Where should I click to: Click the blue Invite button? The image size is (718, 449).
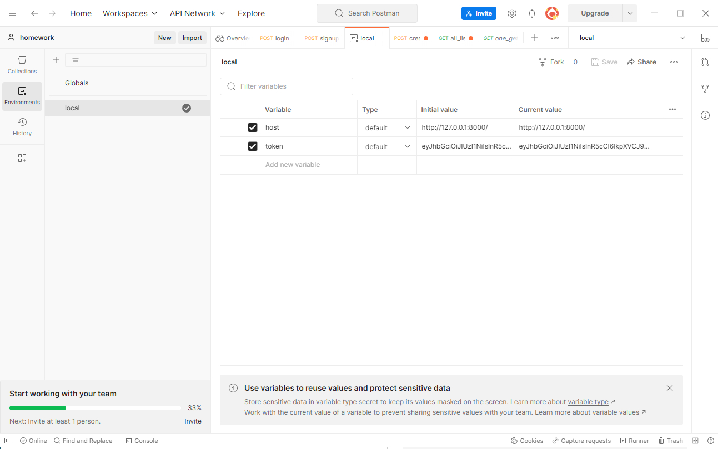click(x=479, y=13)
